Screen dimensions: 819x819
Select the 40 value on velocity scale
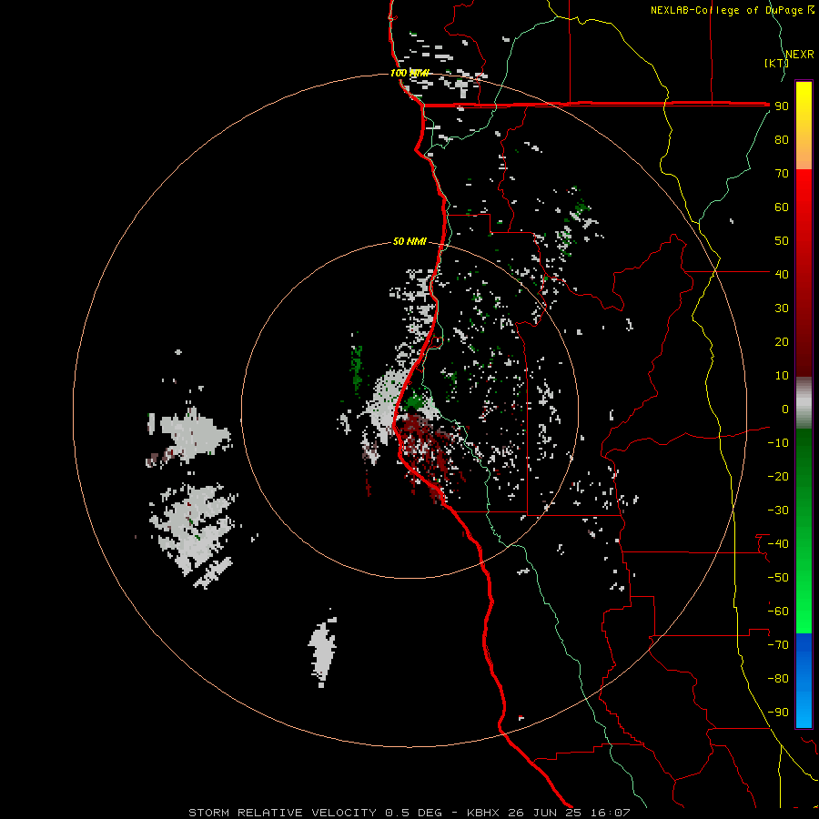(x=782, y=274)
